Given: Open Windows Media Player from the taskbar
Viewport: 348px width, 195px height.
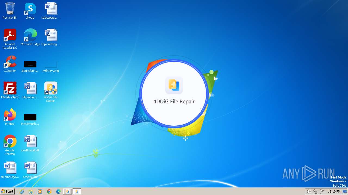Looking at the screenshot, I should pos(40,191).
